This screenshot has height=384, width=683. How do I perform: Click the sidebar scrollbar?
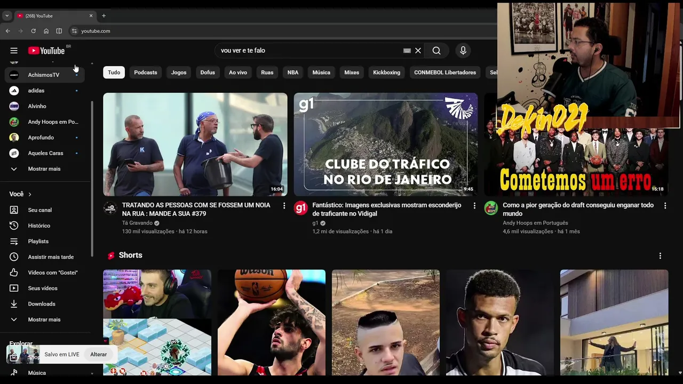(92, 179)
